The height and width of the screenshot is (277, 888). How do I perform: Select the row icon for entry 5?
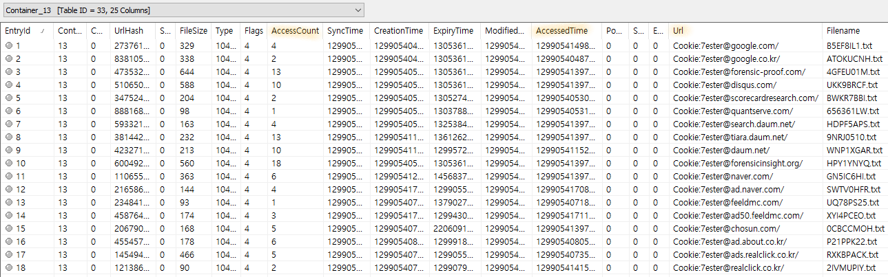[8, 98]
